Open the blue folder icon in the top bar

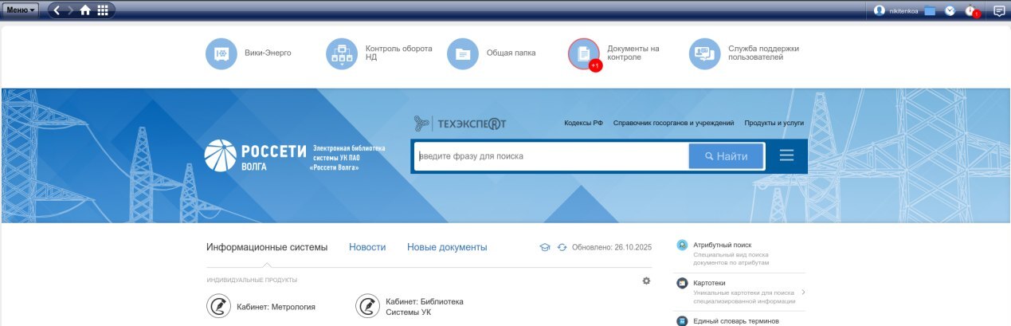(x=930, y=11)
